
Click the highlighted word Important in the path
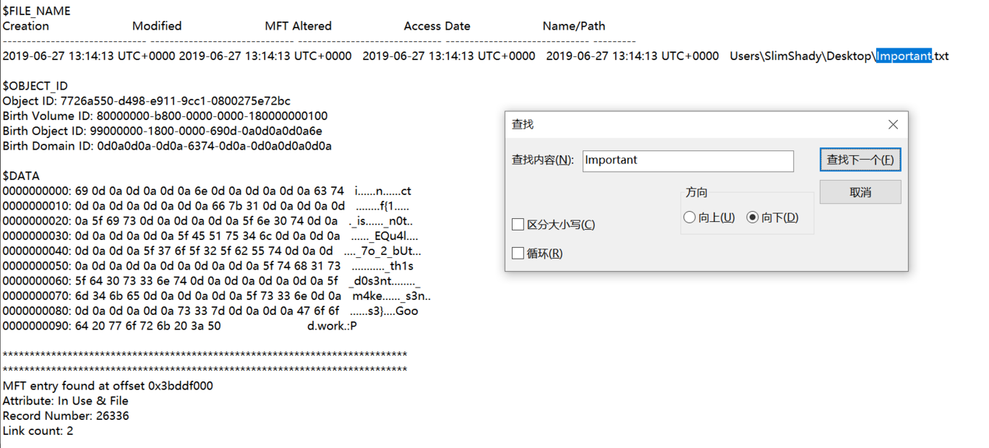click(904, 56)
